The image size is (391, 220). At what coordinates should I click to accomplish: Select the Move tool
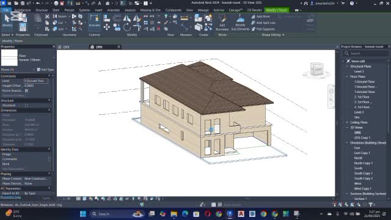[107, 27]
